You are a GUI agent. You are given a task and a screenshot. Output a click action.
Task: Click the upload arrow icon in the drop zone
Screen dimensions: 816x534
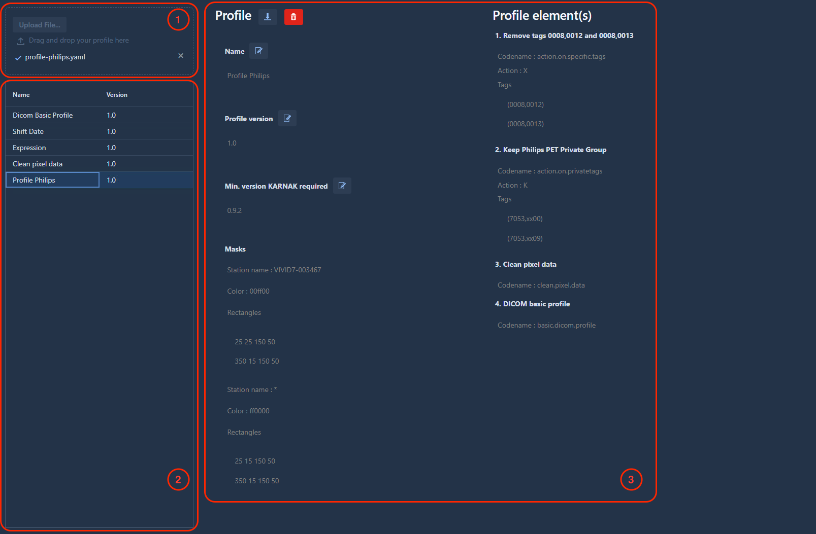(21, 41)
